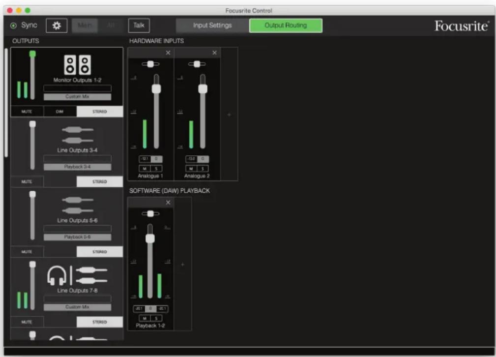Mute Line Outputs 7-8
Viewport: 496px width, 357px height.
(27, 322)
